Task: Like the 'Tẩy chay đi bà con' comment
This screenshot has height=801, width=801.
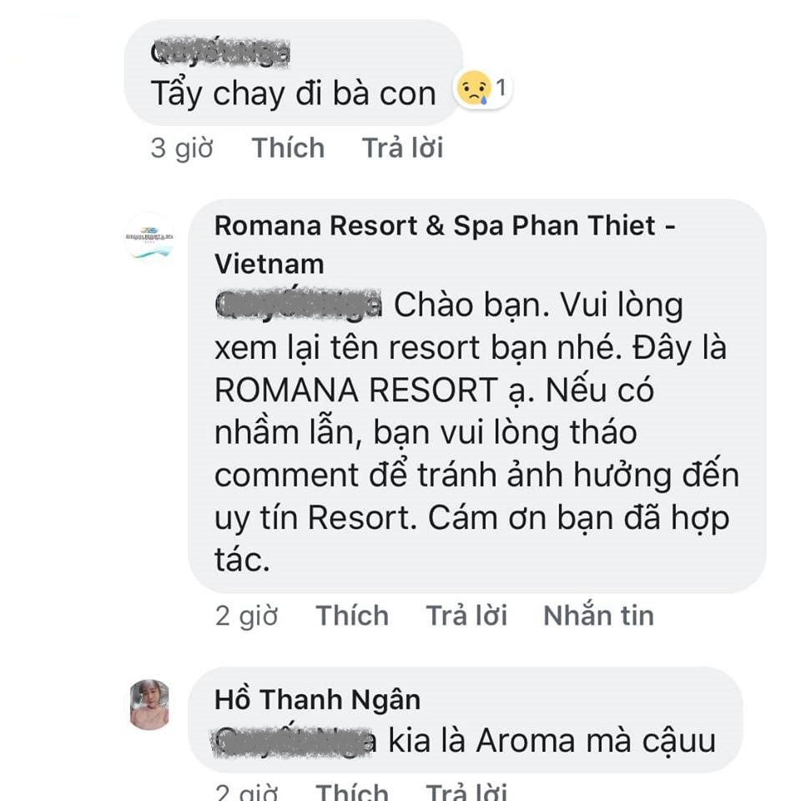Action: (x=288, y=149)
